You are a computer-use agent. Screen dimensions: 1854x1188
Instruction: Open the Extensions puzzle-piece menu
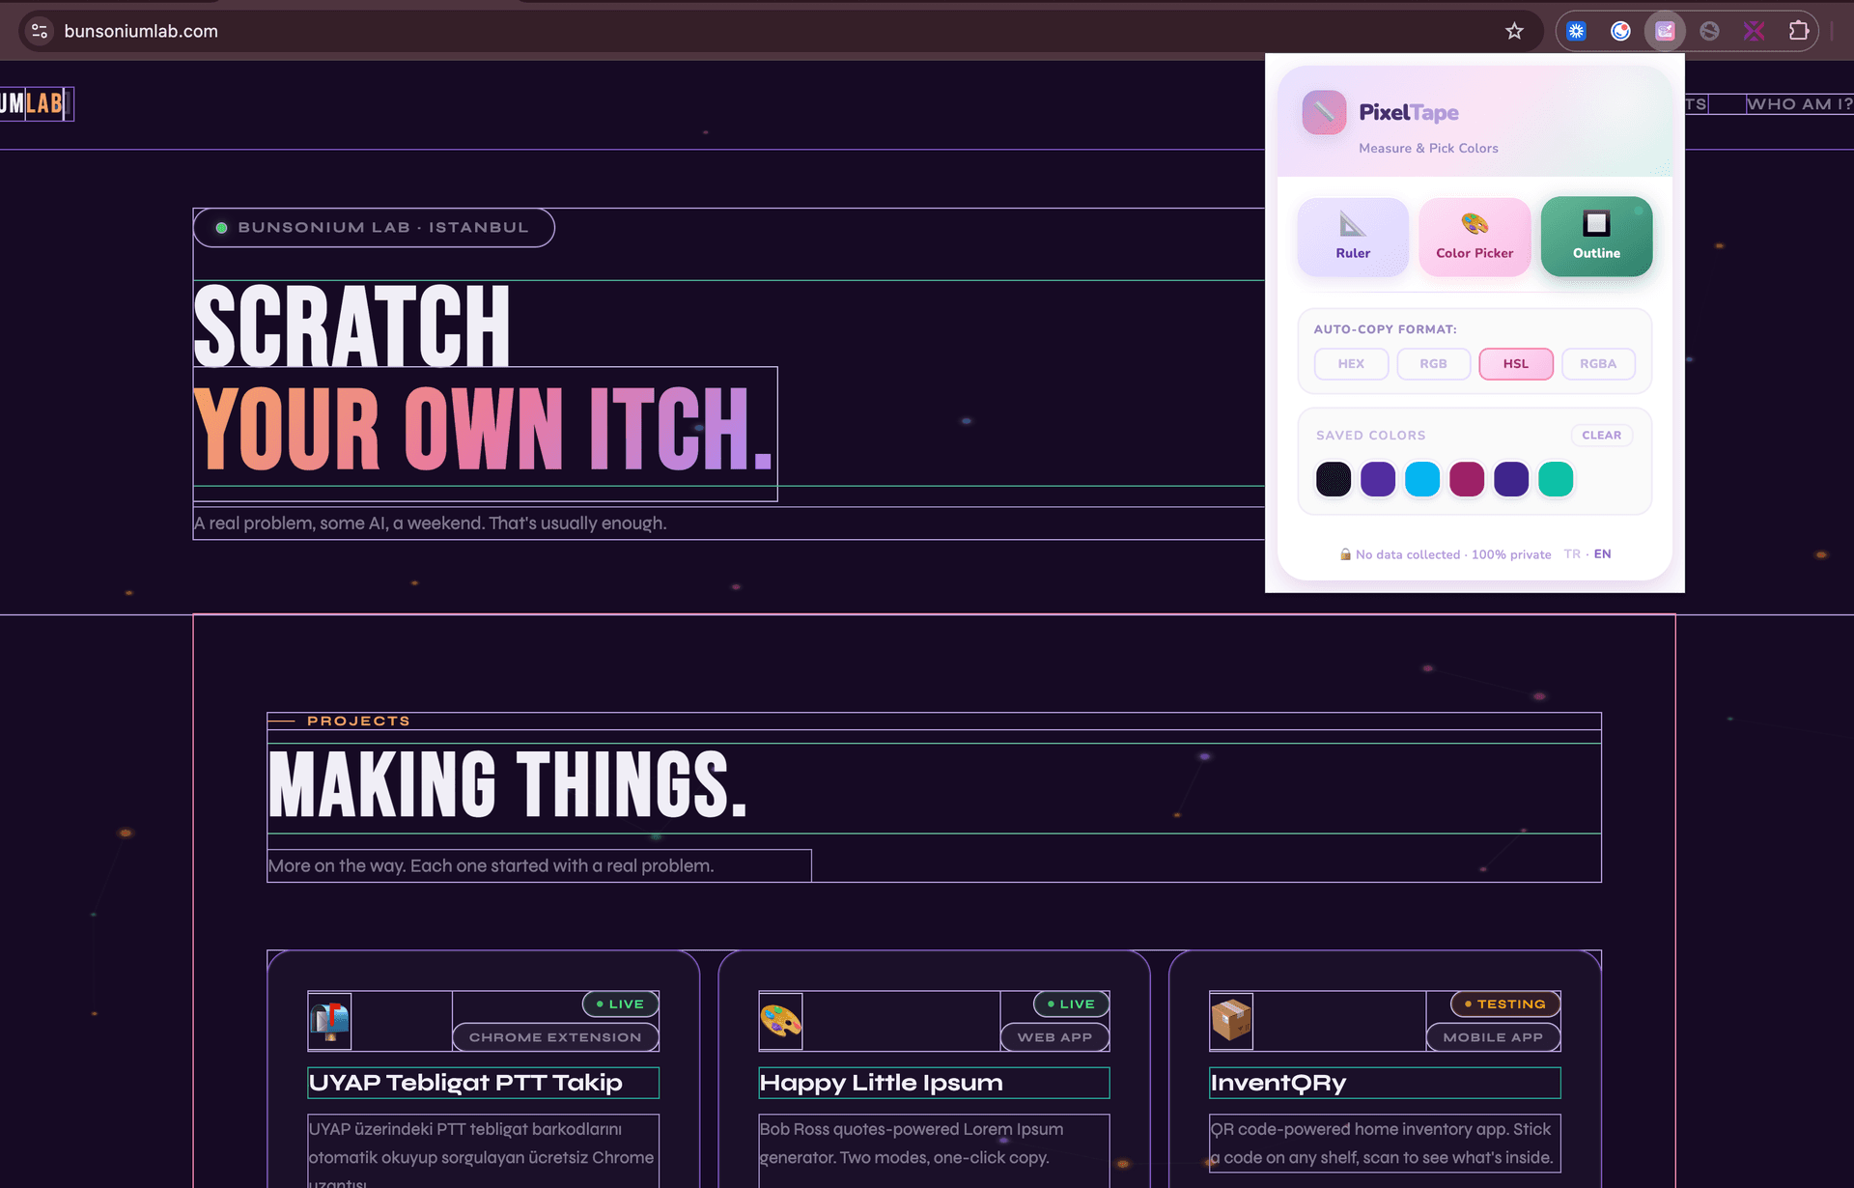pos(1798,31)
